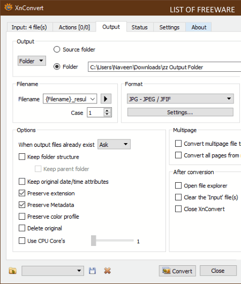Screen dimensions: 241x284
Task: Switch to the Input: 4 file(s) tab
Action: (x=29, y=27)
